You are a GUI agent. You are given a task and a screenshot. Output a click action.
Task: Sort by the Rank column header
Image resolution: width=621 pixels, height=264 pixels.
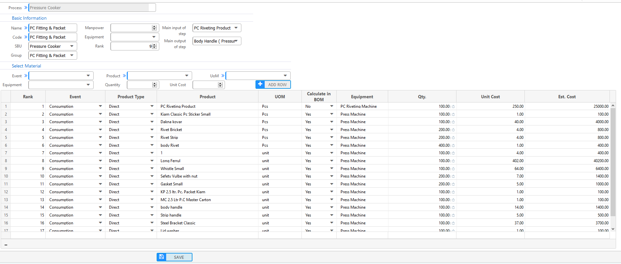point(28,97)
